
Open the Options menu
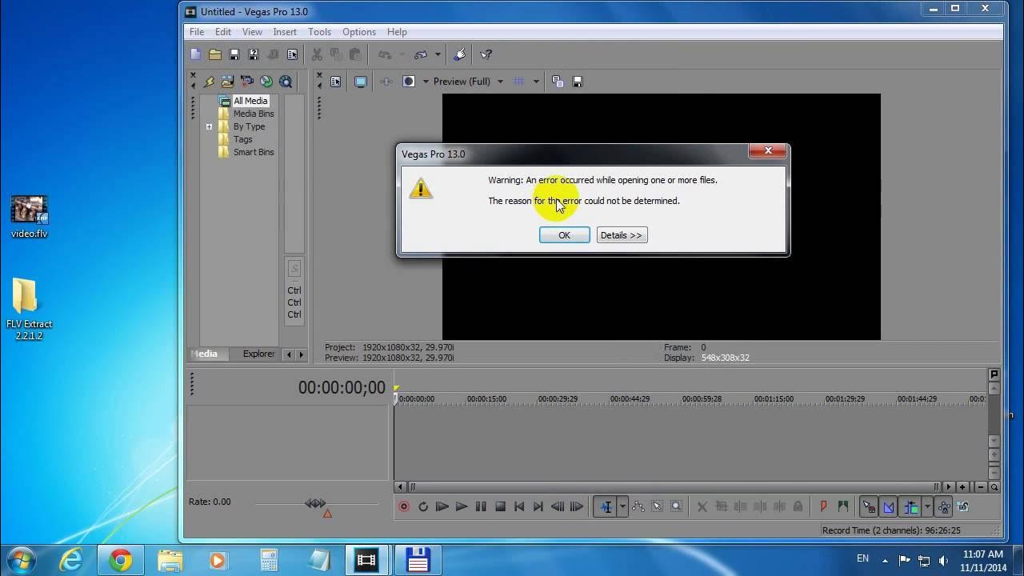click(x=359, y=32)
